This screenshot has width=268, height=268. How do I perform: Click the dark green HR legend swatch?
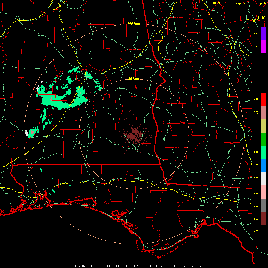click(x=263, y=139)
